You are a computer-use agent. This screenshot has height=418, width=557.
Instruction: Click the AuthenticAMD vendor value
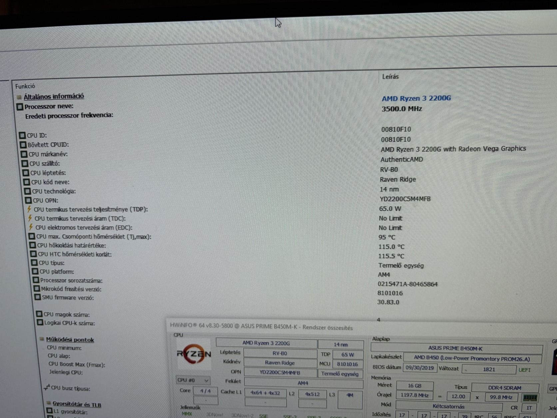click(x=402, y=159)
